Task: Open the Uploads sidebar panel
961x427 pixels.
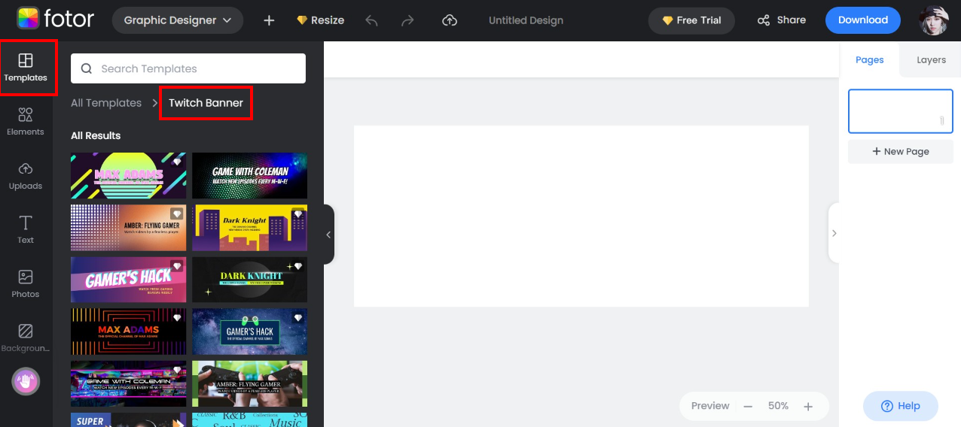Action: 26,175
